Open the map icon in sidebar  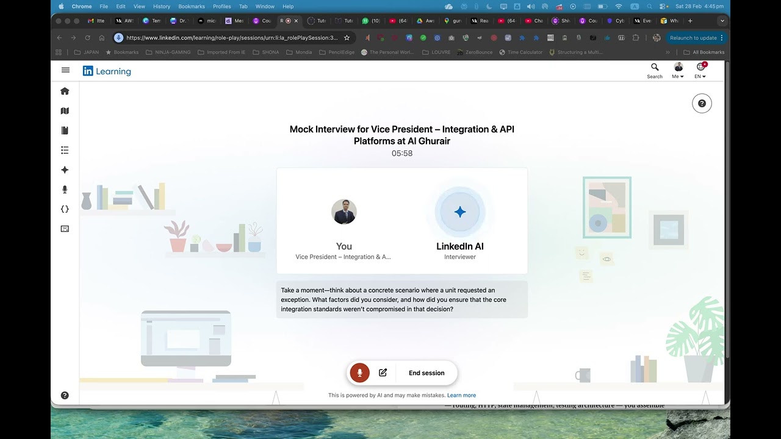tap(65, 111)
